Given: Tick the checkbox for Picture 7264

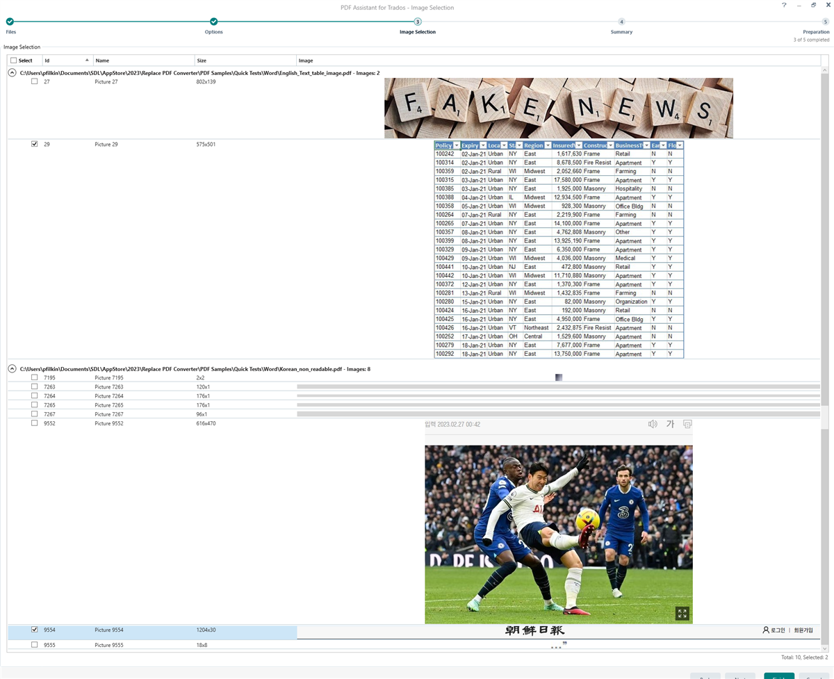Looking at the screenshot, I should (35, 395).
